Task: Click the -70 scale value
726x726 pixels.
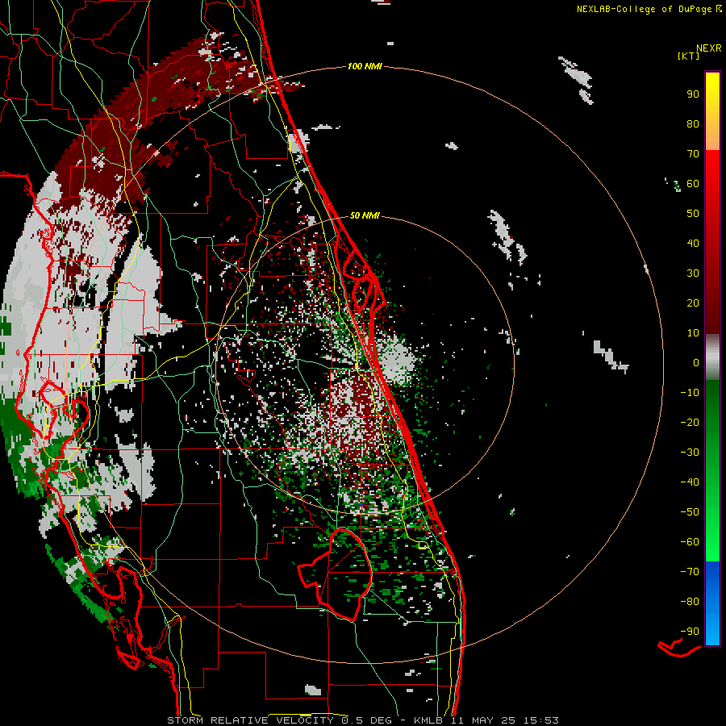Action: pyautogui.click(x=690, y=572)
